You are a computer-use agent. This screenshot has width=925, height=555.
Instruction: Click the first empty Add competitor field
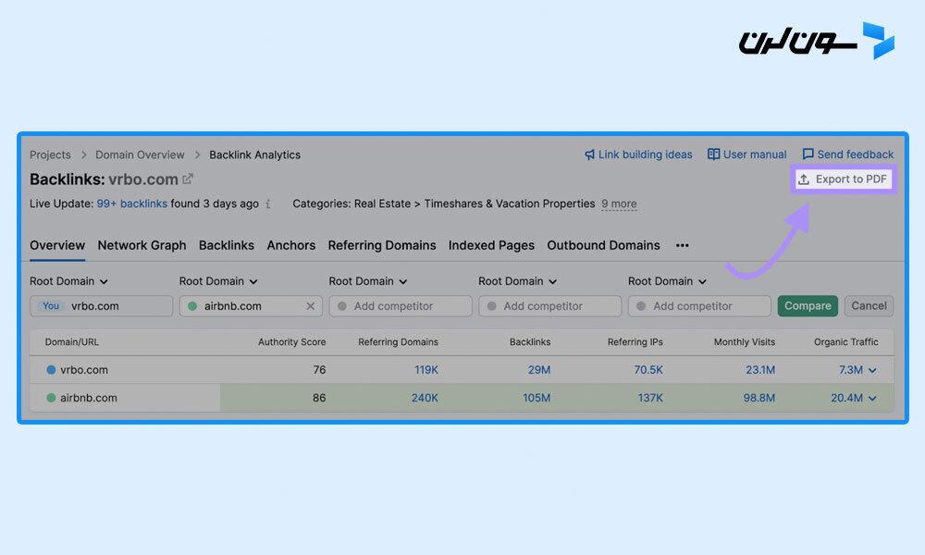[x=401, y=306]
